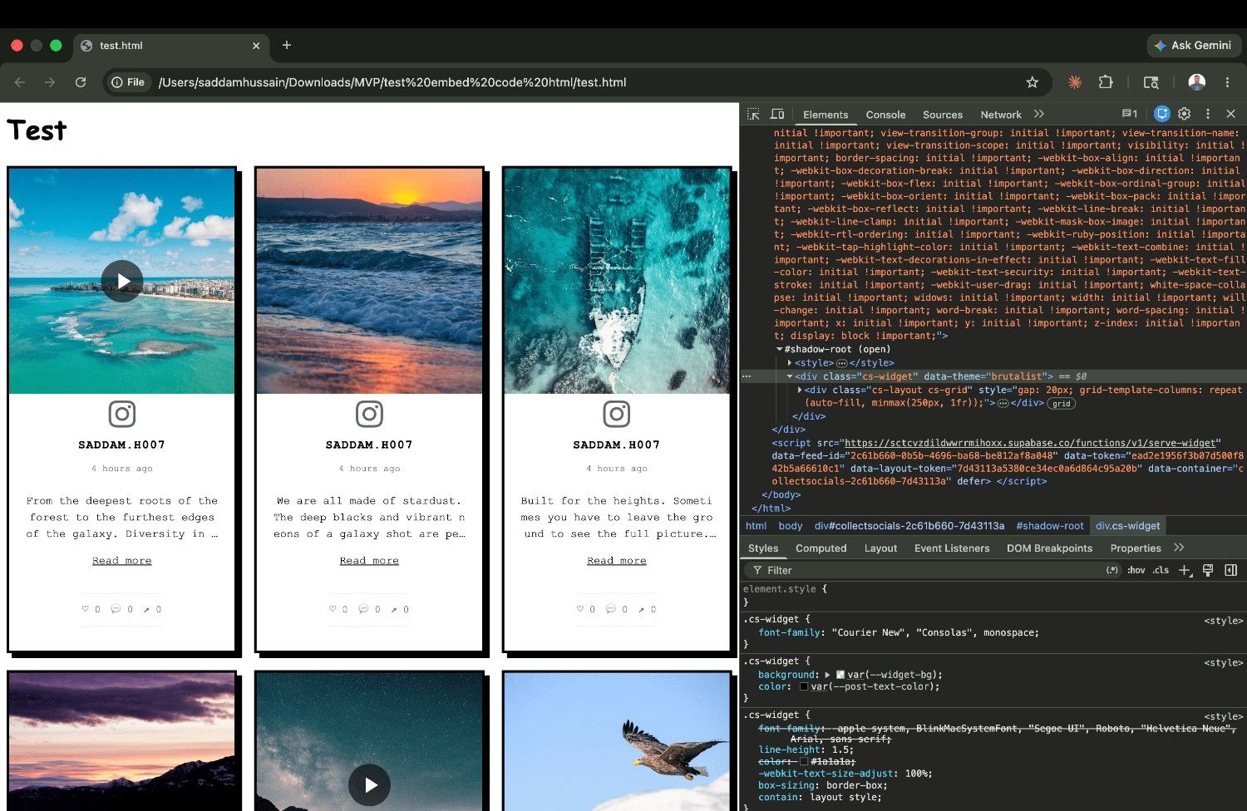
Task: Switch to the Computed pane tab
Action: (x=821, y=548)
